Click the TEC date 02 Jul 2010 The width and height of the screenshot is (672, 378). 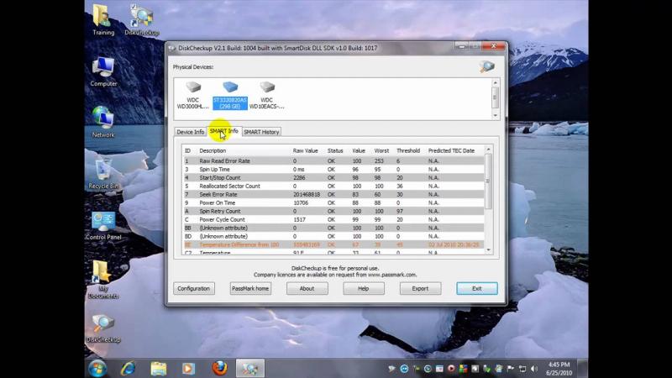click(454, 244)
